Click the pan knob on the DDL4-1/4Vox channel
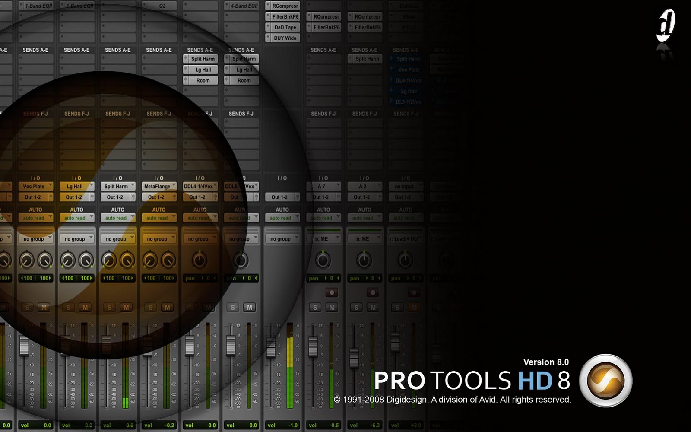Screen dimensions: 691x432 (200, 260)
